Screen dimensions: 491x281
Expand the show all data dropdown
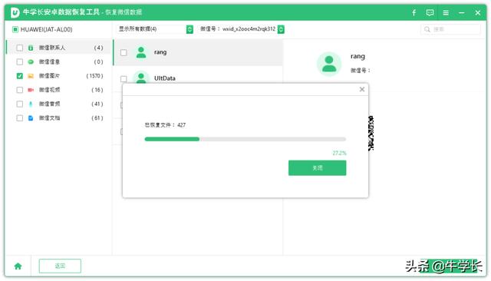pos(155,29)
